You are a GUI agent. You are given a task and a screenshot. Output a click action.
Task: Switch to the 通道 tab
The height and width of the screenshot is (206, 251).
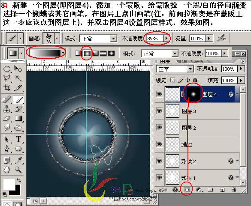pos(181,62)
